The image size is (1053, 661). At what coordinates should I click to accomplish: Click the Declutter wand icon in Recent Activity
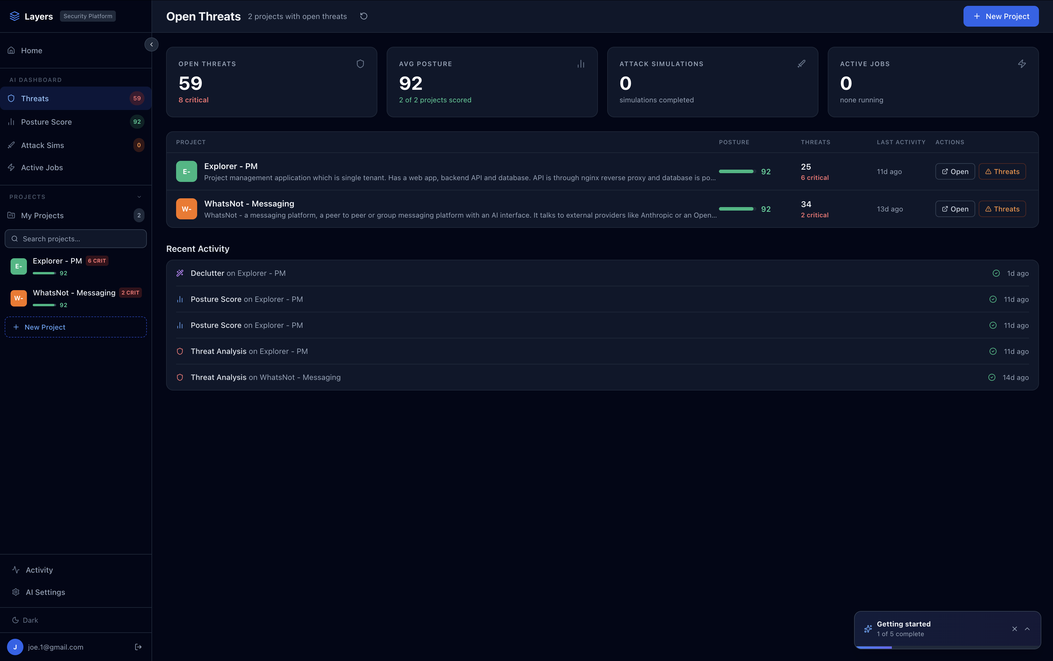pyautogui.click(x=180, y=273)
